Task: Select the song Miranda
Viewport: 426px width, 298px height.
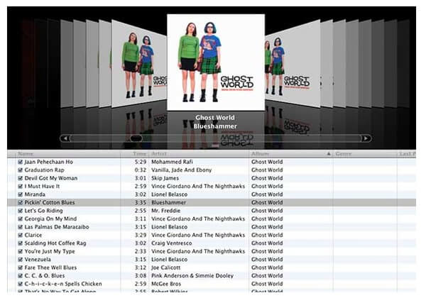Action: click(35, 194)
